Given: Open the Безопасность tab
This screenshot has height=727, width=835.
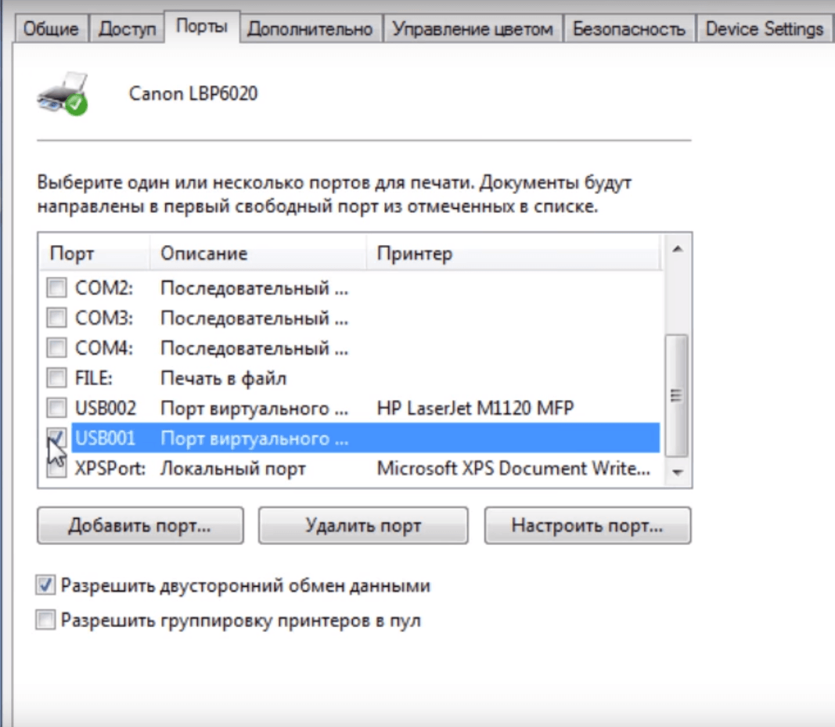Looking at the screenshot, I should [628, 30].
